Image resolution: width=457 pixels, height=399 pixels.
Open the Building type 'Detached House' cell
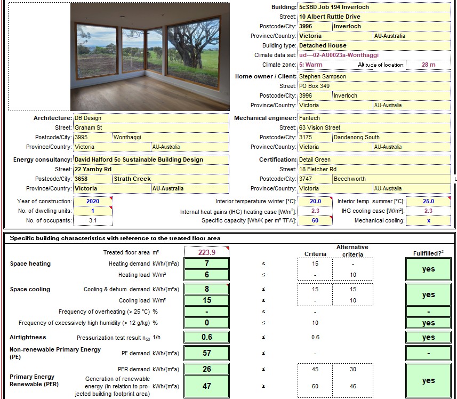(373, 46)
